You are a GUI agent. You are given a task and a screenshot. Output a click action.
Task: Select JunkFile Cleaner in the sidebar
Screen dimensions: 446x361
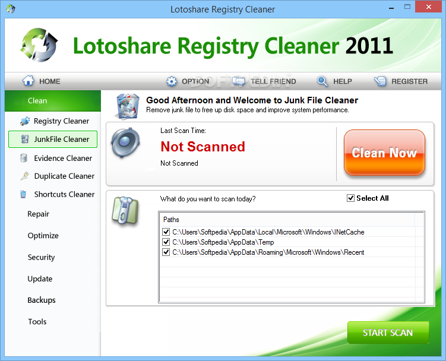(x=53, y=140)
